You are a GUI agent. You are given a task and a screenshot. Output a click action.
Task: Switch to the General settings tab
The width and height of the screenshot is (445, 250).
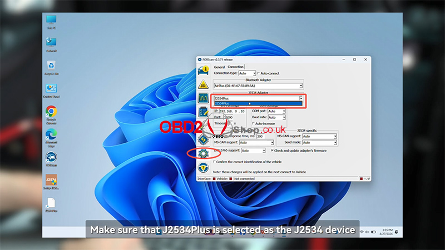pos(219,67)
